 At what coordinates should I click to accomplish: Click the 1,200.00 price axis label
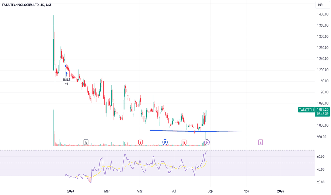coord(322,70)
